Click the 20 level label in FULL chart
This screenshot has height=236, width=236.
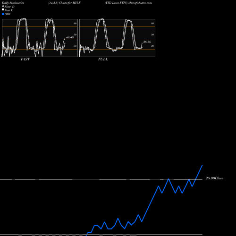point(152,46)
